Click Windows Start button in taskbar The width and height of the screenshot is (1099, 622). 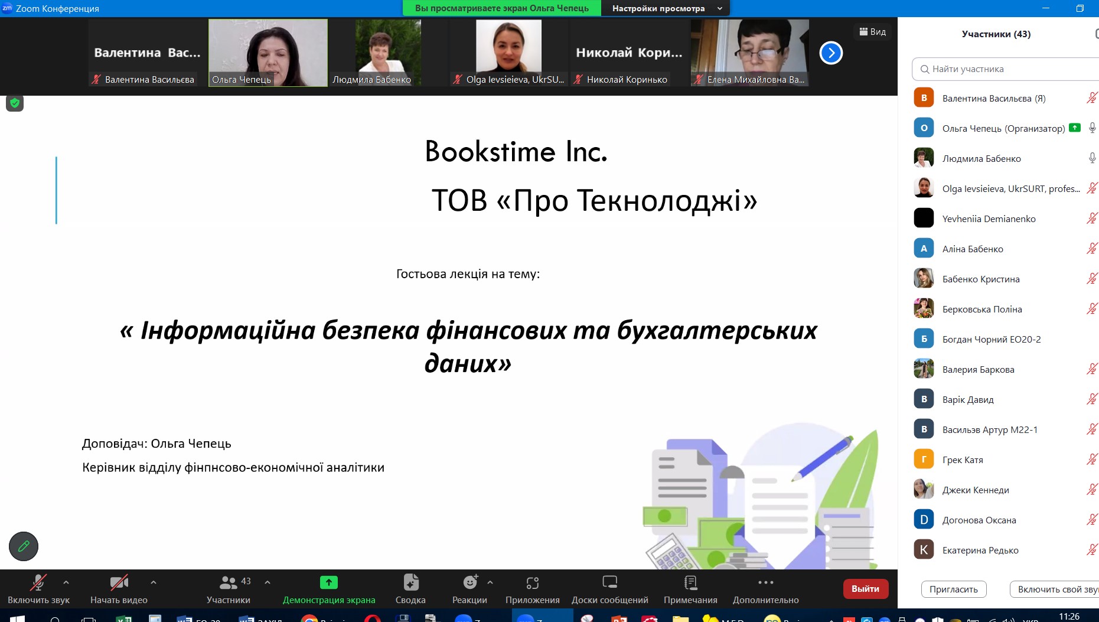(x=17, y=618)
